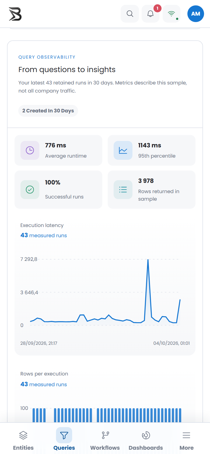The width and height of the screenshot is (210, 454).
Task: Click the 100 axis label on bar chart
Action: (24, 408)
